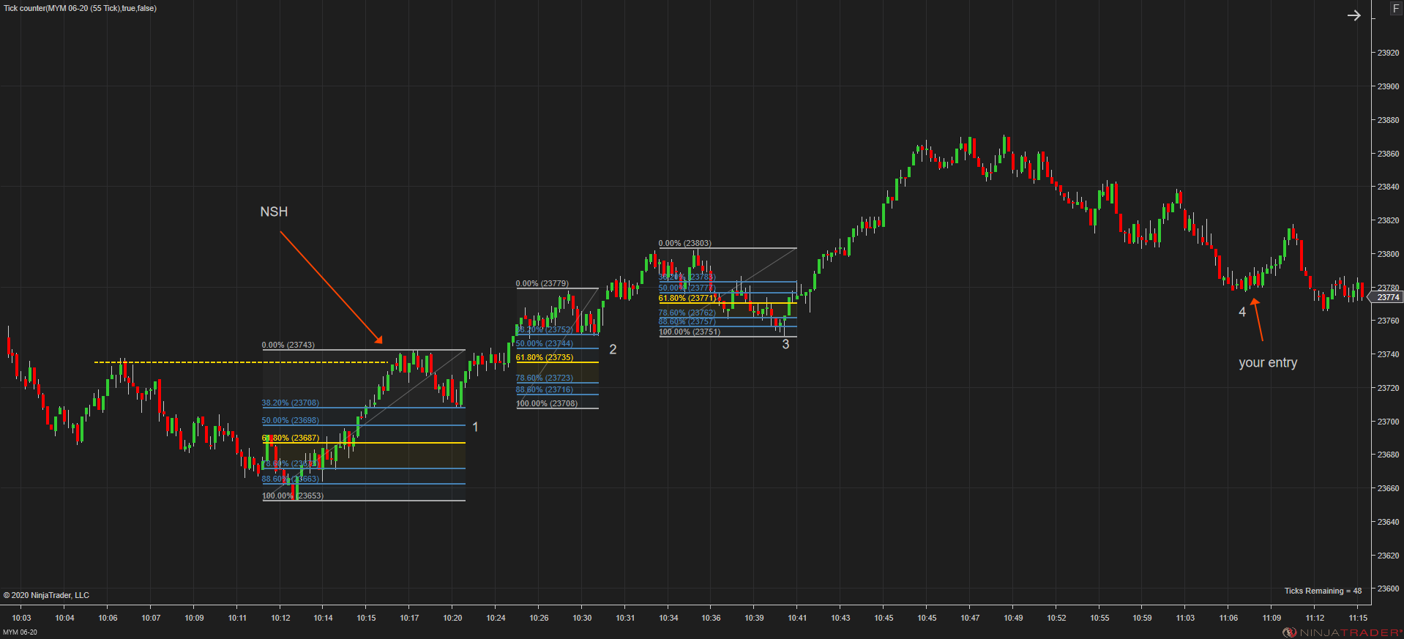Select the 0.00% (23779) Fibonacci level label

pos(542,283)
